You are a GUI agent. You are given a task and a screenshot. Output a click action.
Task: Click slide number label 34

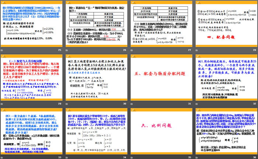click(125, 158)
